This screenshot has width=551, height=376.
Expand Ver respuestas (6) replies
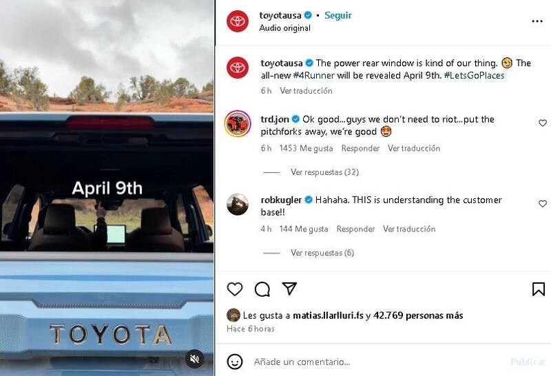tap(322, 253)
